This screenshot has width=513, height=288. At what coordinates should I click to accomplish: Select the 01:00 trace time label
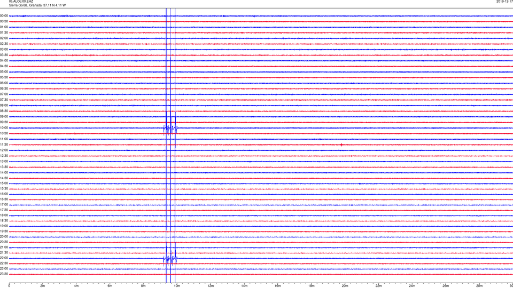[4, 27]
